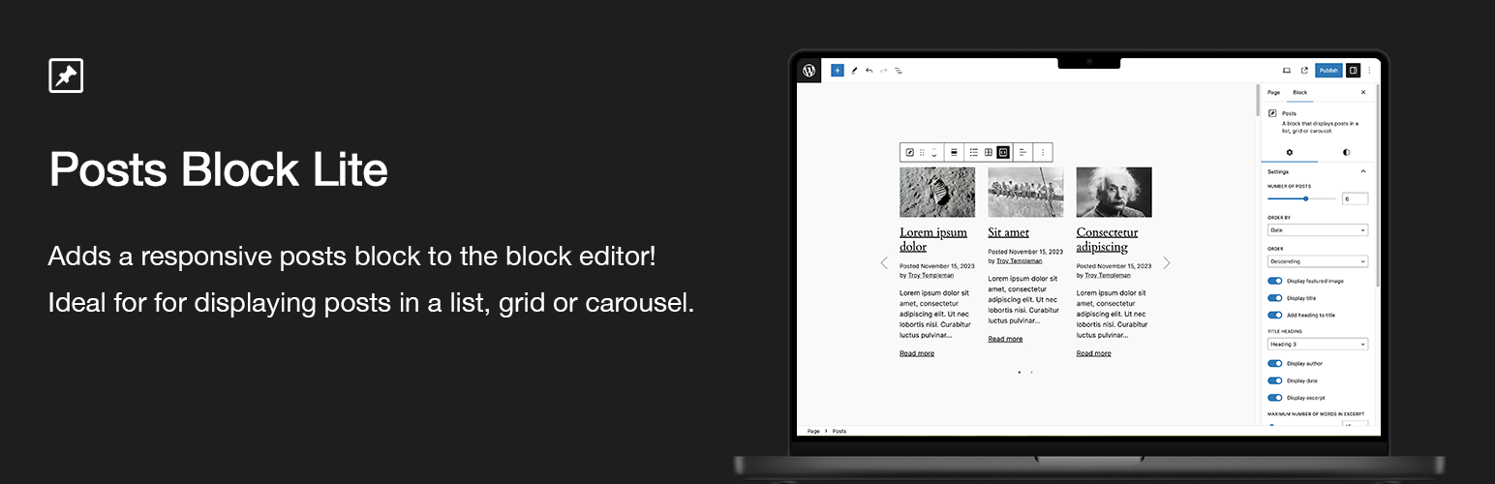The height and width of the screenshot is (484, 1495).
Task: Open the Styles half-circle tab
Action: (1346, 152)
